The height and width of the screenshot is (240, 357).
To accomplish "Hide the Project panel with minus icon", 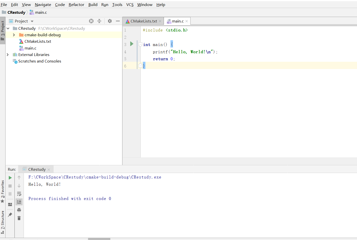I will click(x=118, y=21).
